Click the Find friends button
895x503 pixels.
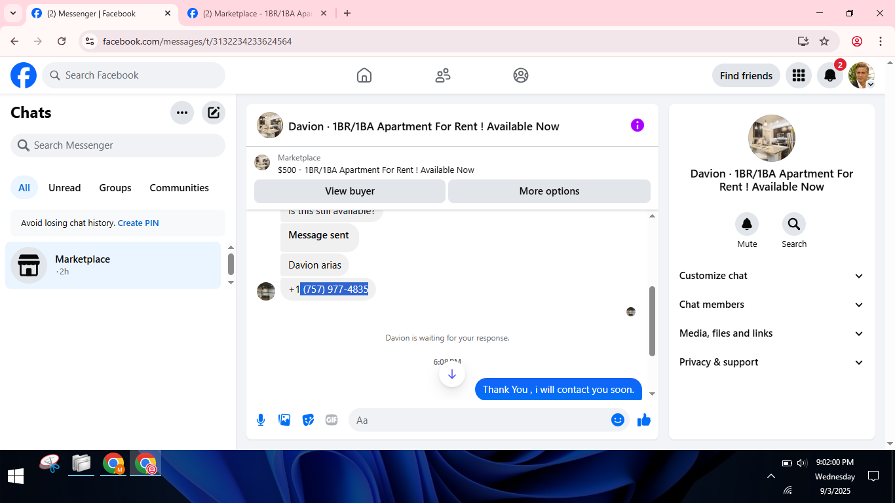coord(746,75)
